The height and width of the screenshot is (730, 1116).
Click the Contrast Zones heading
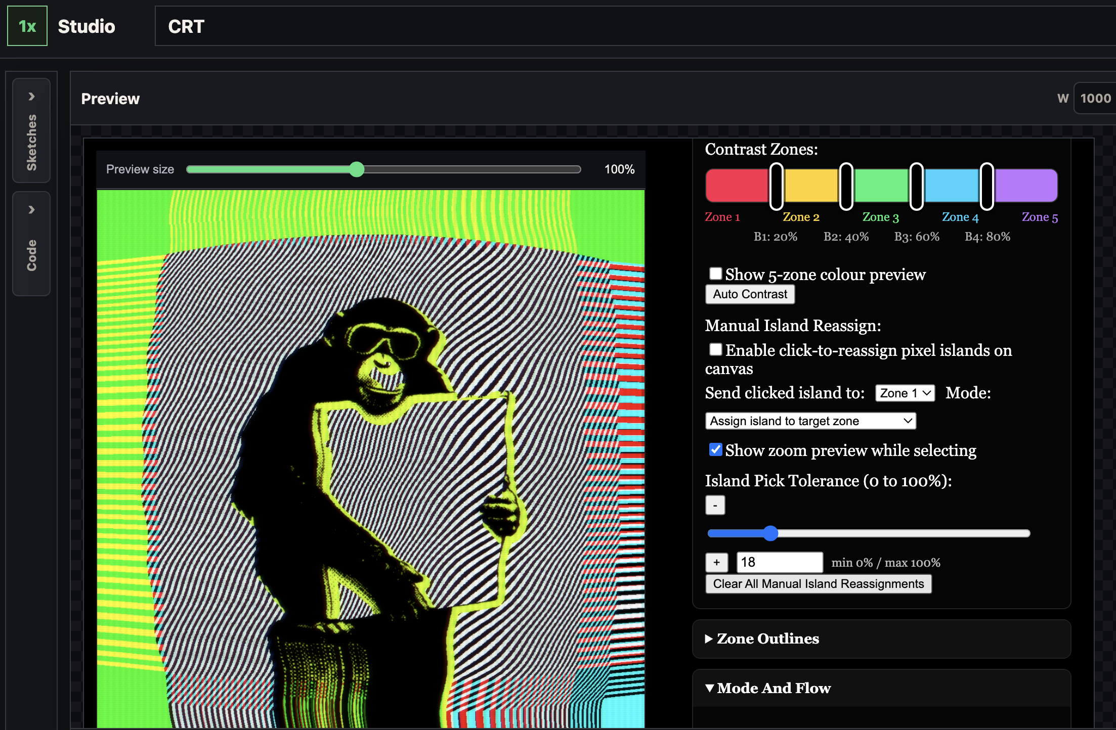pyautogui.click(x=761, y=149)
